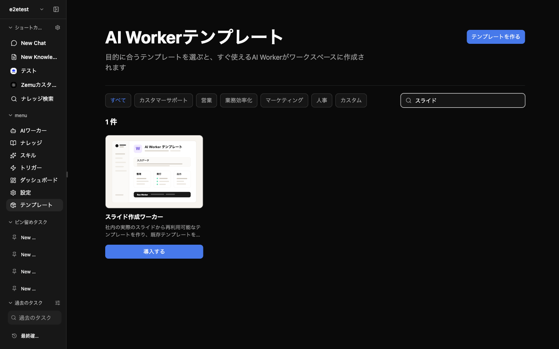Open the スライド作成ワーカー template thumbnail
Viewport: 559px width, 349px height.
[x=154, y=172]
